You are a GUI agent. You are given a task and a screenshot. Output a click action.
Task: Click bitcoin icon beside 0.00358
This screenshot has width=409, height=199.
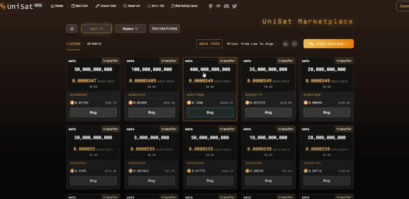pos(247,171)
